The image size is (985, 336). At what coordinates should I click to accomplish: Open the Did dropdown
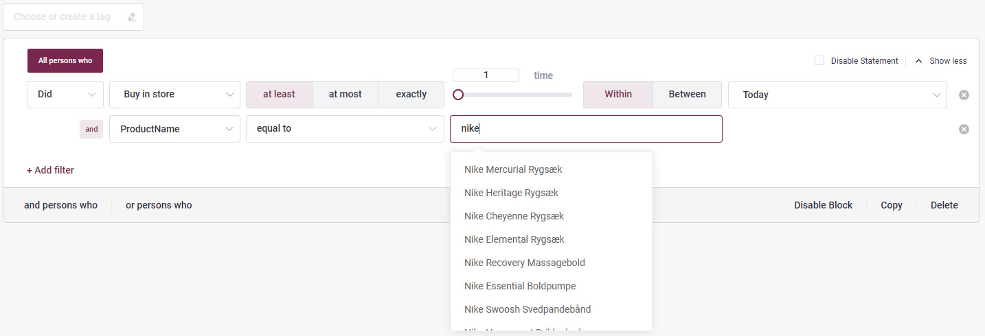pos(65,95)
